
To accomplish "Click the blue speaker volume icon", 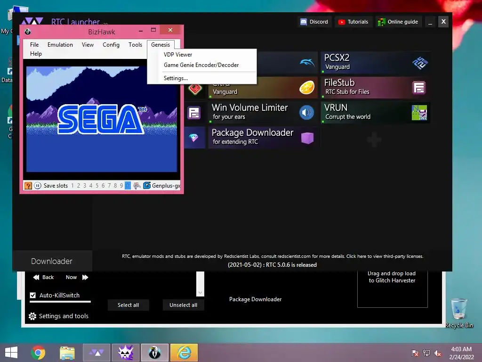I will pos(307,113).
